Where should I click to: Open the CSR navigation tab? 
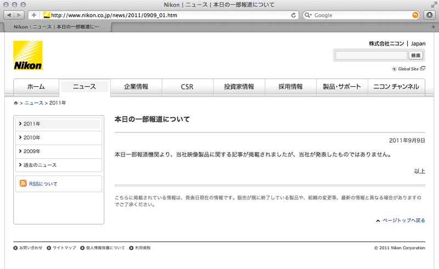click(x=187, y=87)
